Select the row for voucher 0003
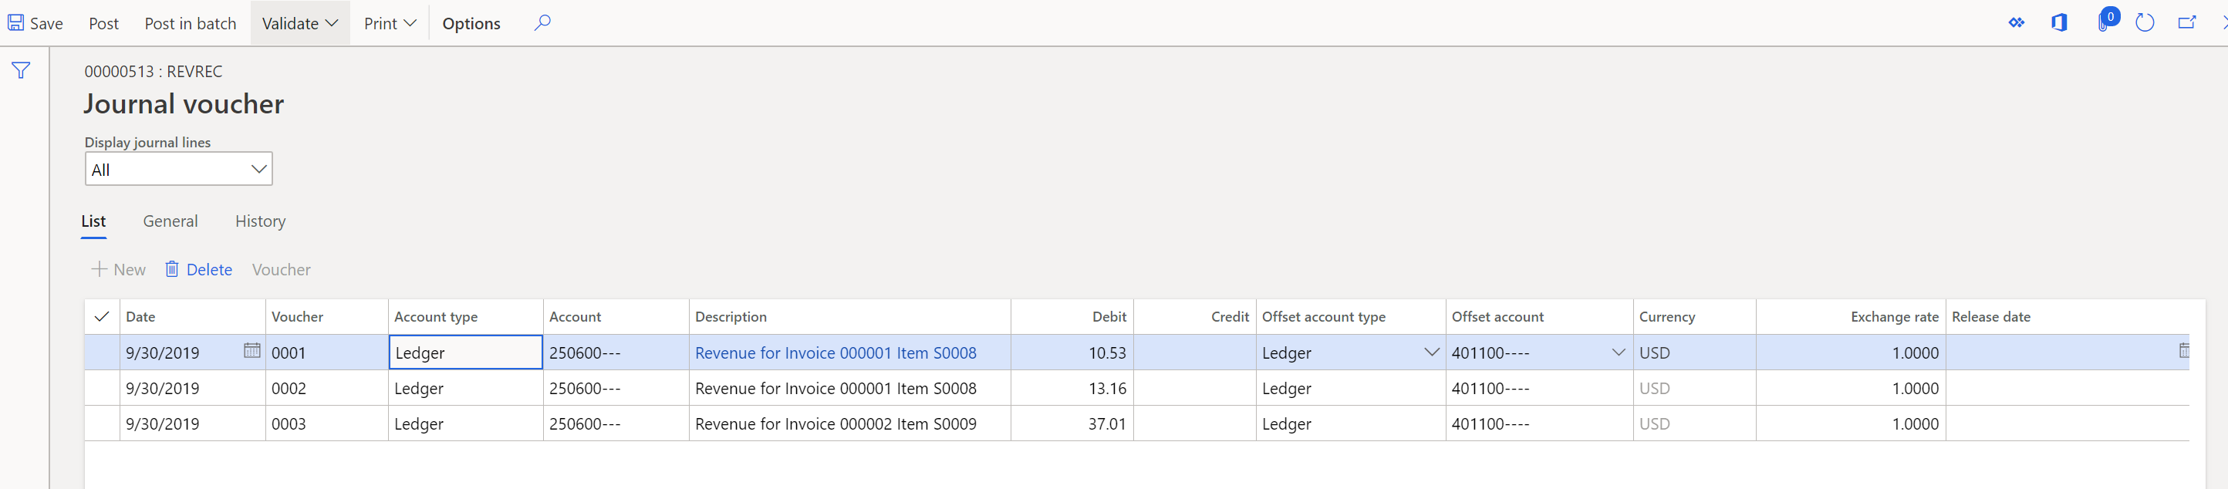The image size is (2228, 489). (101, 424)
